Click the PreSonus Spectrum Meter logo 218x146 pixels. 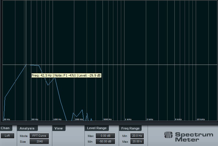[x=189, y=137]
